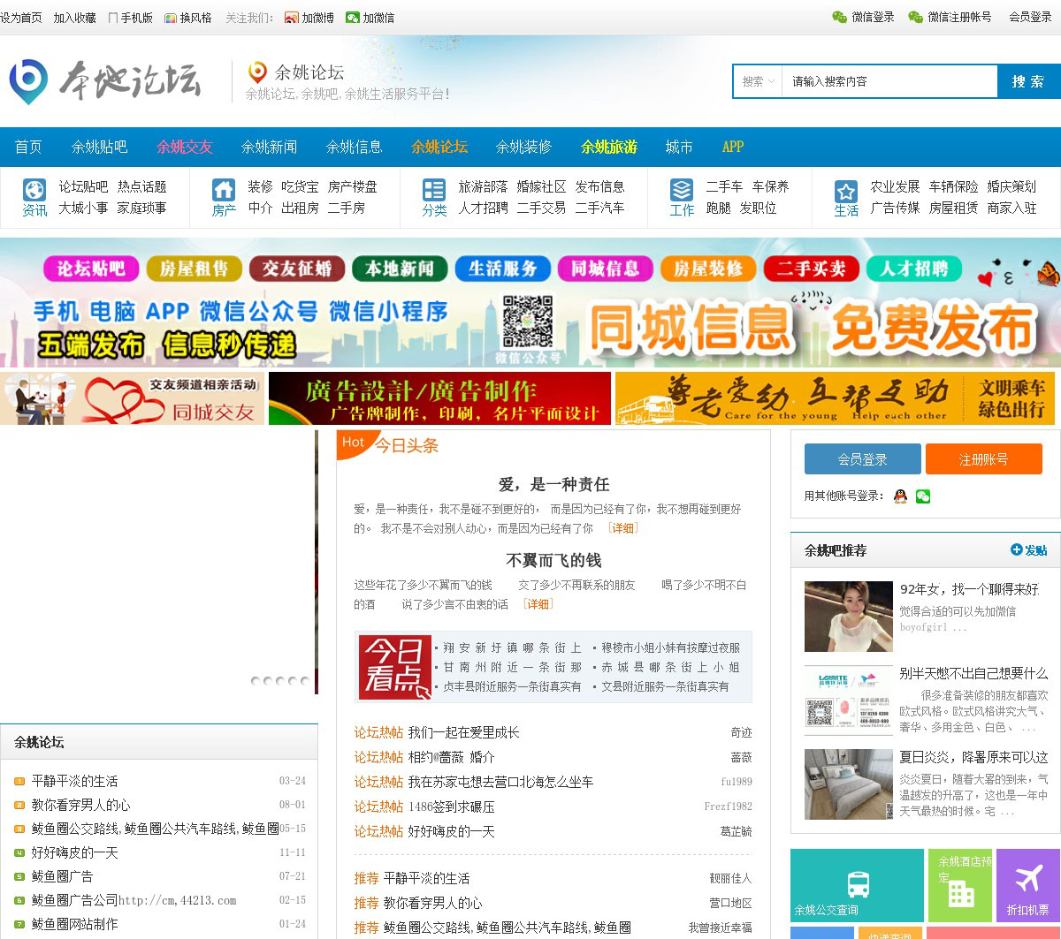
Task: Click first slideshow pagination dot
Action: click(256, 681)
